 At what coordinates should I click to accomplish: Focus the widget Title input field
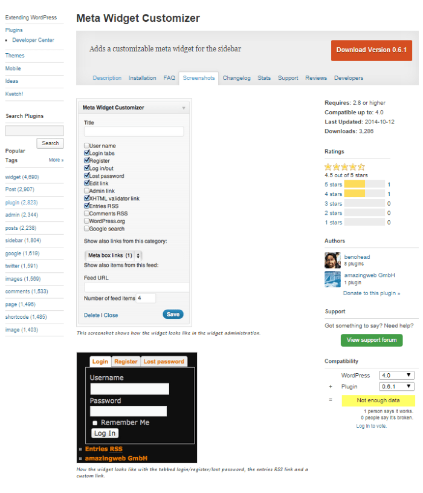(134, 131)
